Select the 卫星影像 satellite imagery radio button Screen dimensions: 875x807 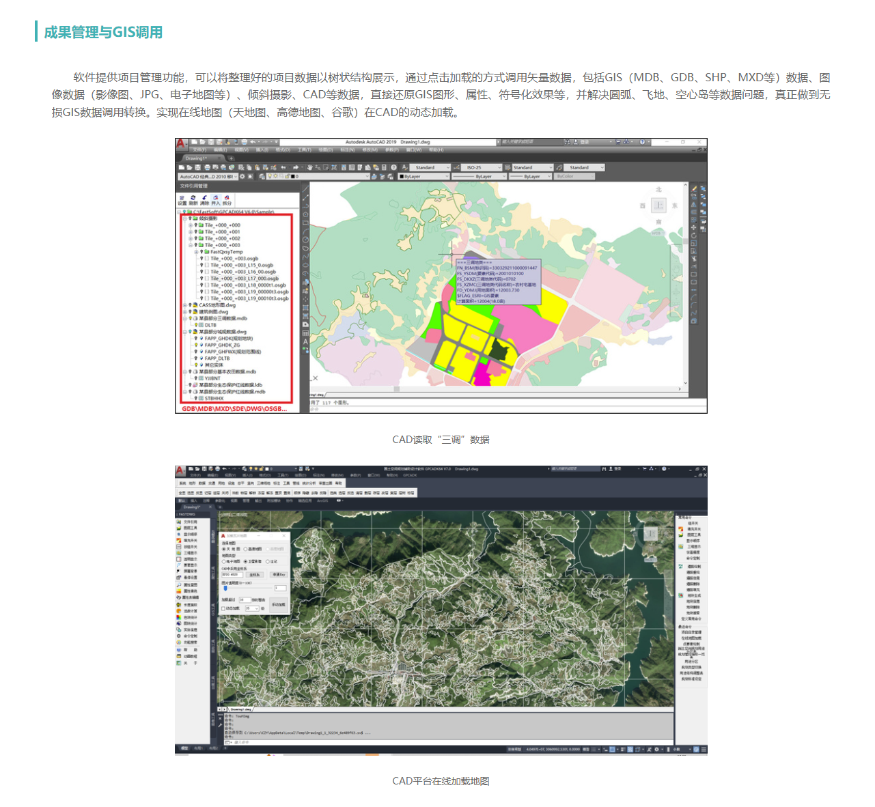tap(246, 561)
